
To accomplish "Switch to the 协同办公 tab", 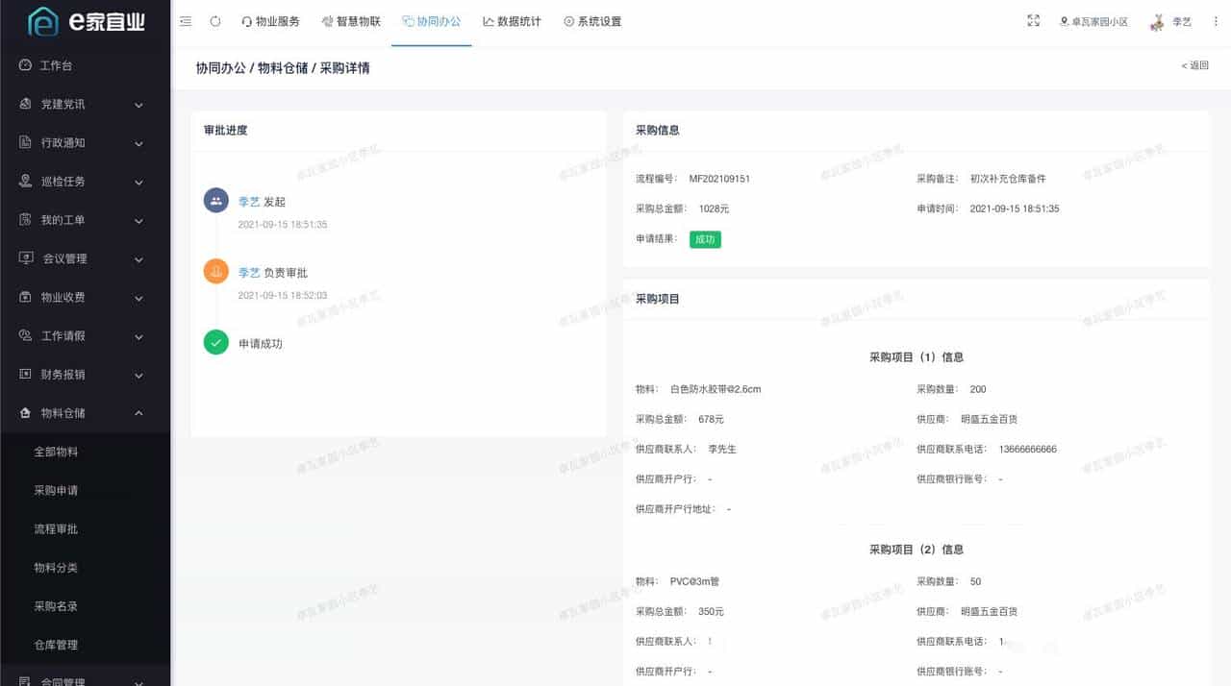I will (430, 21).
